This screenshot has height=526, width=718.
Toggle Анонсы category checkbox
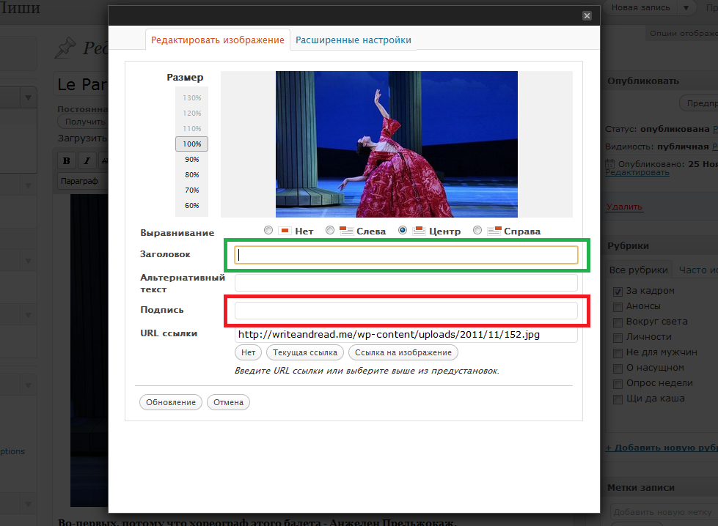click(618, 307)
